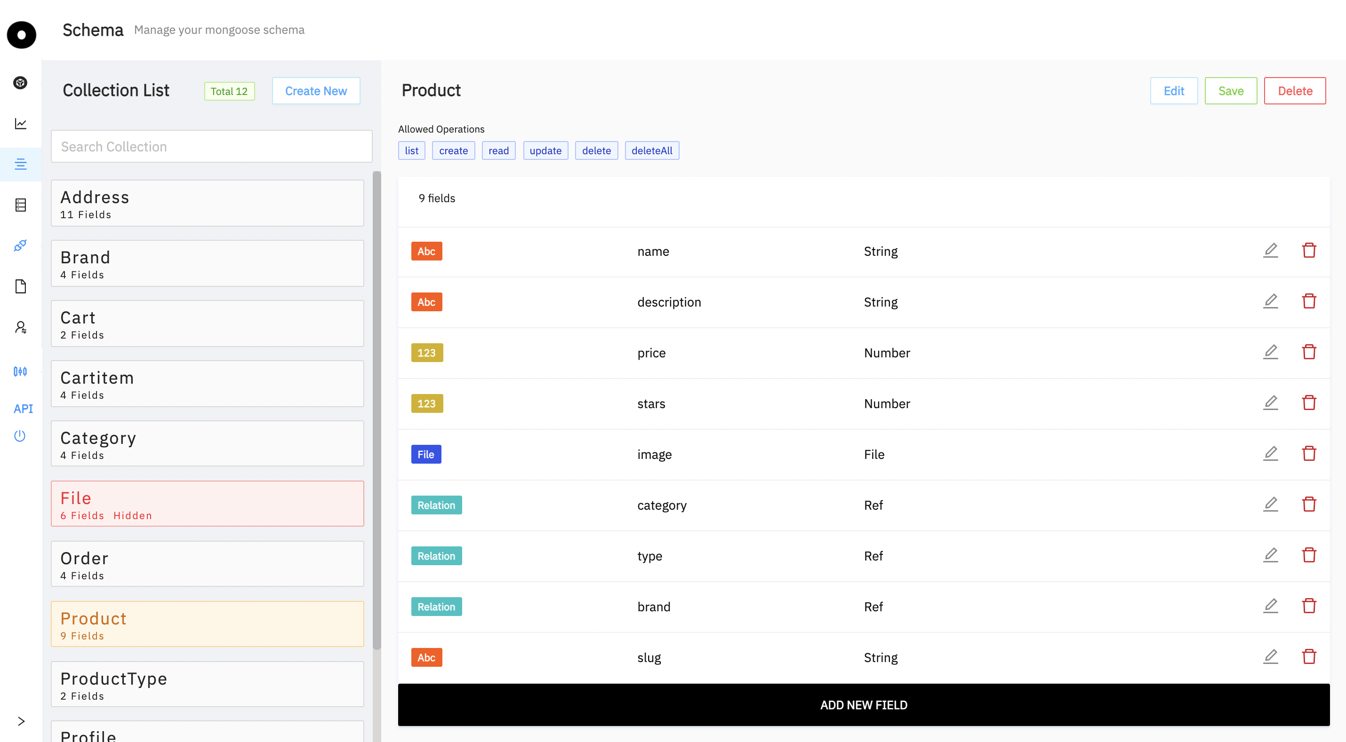Image resolution: width=1346 pixels, height=742 pixels.
Task: Toggle the update allowed operation tag
Action: [x=545, y=150]
